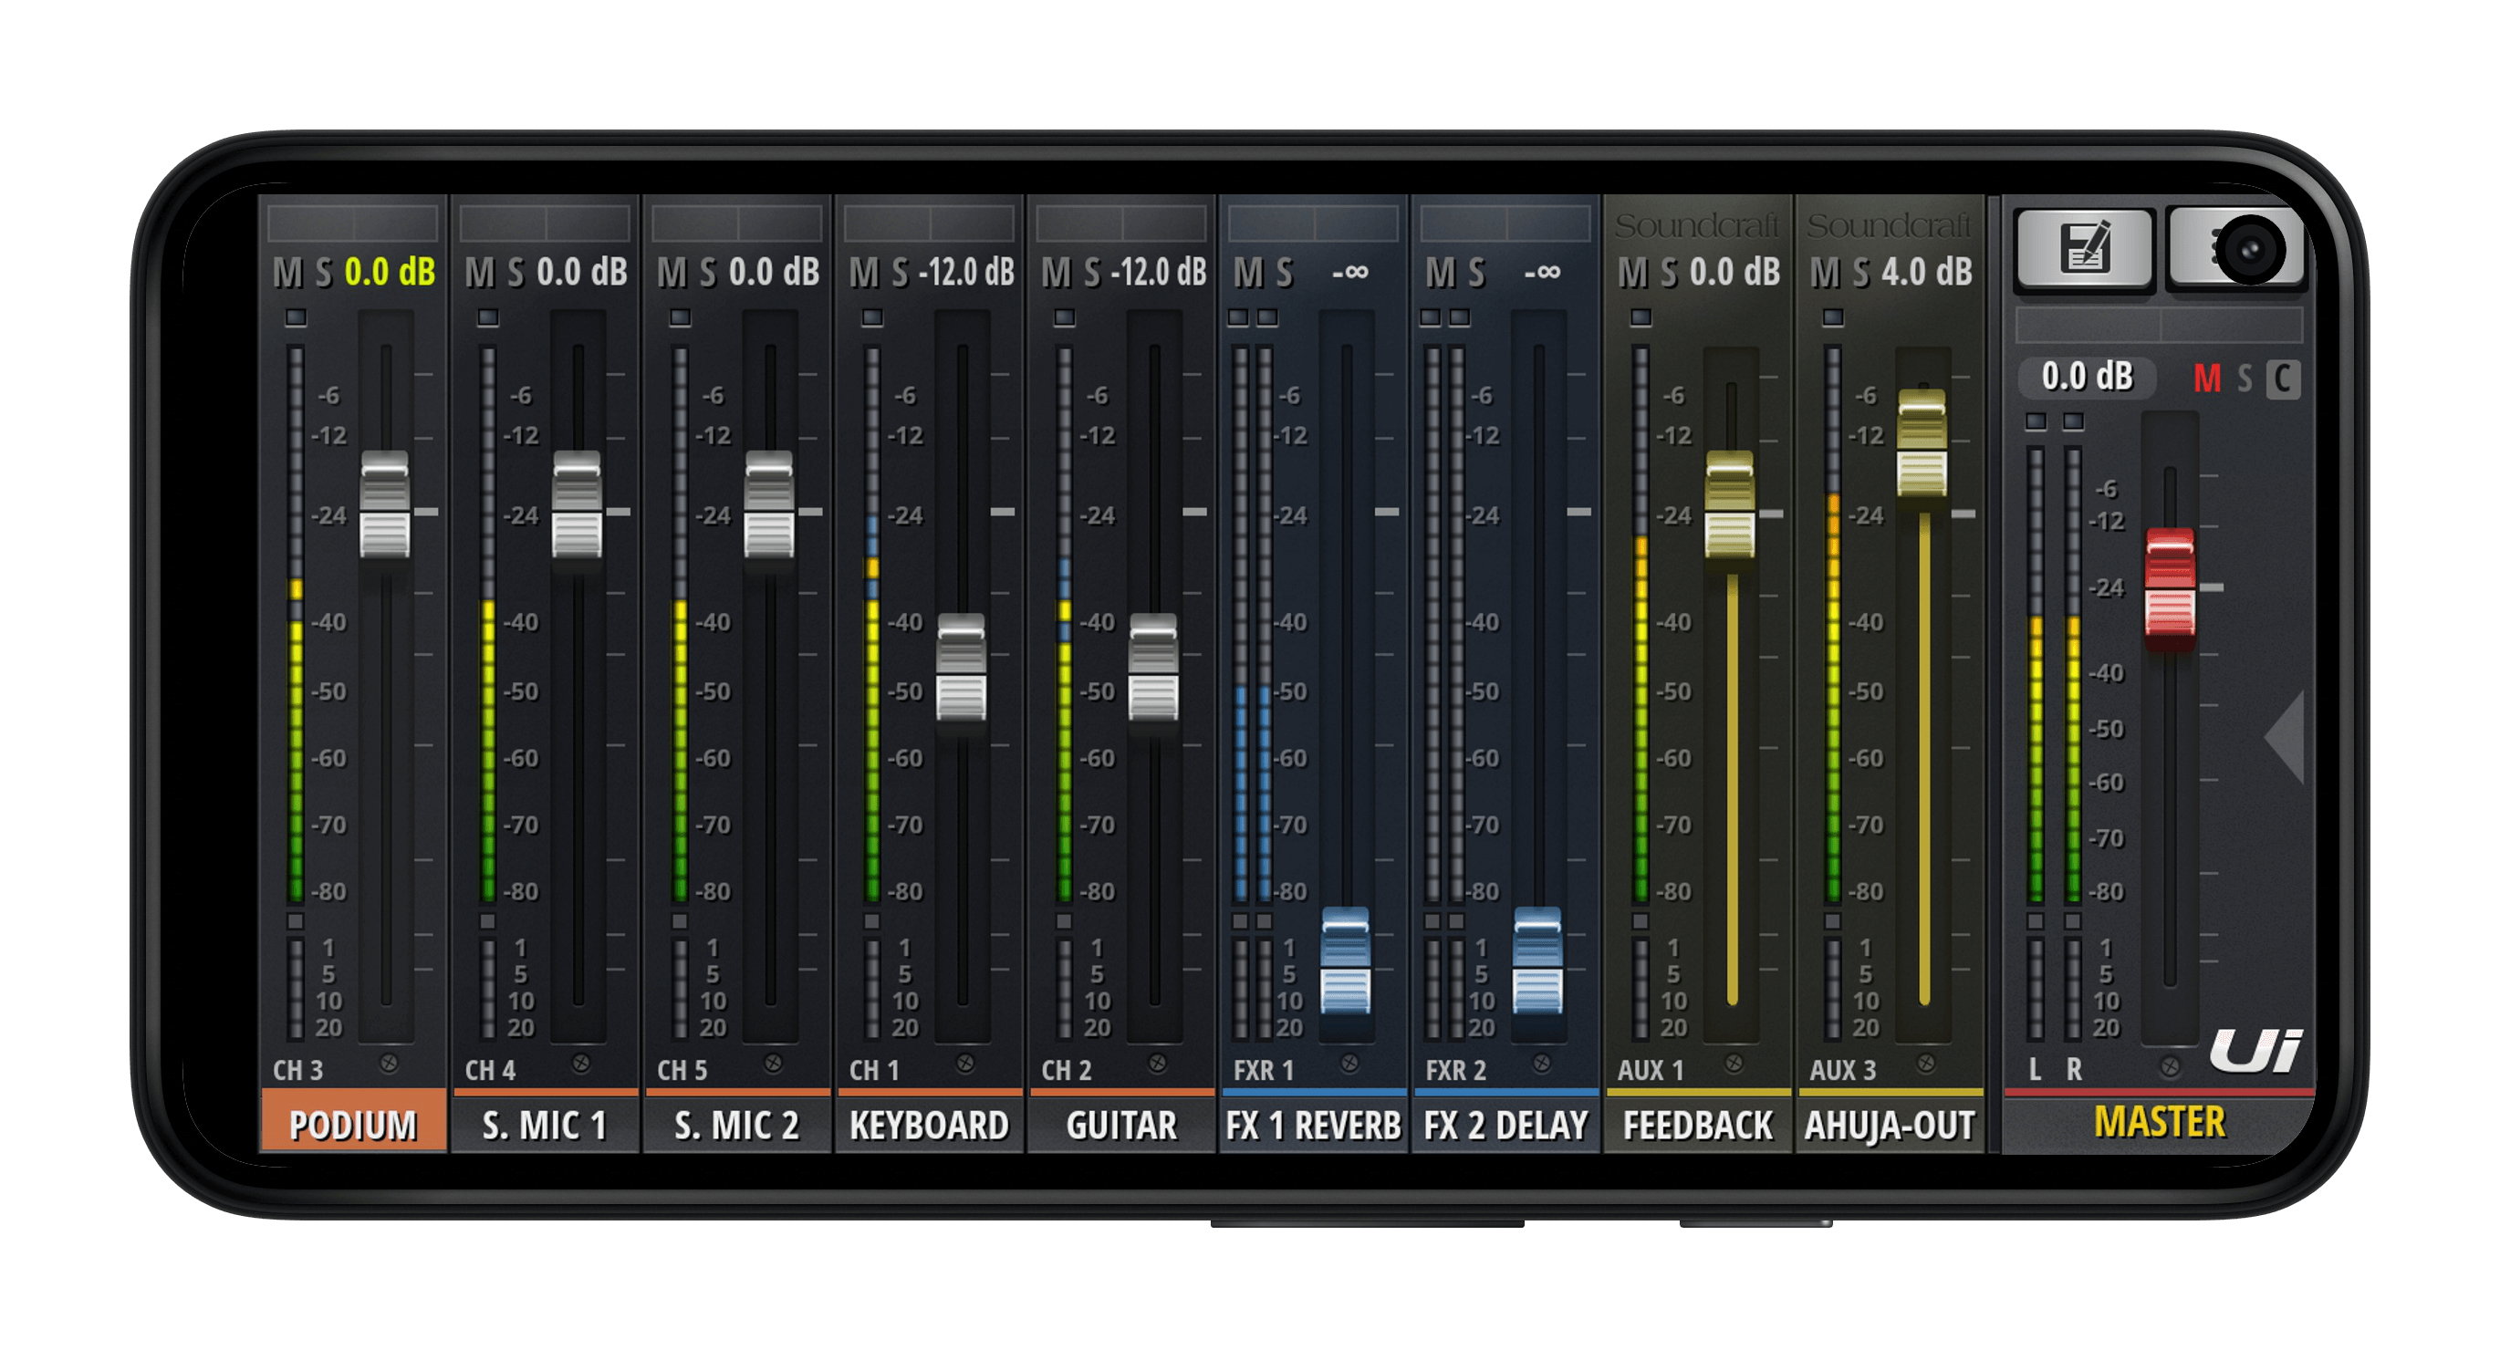Click the small knob below the master fader
This screenshot has width=2500, height=1350.
(2170, 1067)
